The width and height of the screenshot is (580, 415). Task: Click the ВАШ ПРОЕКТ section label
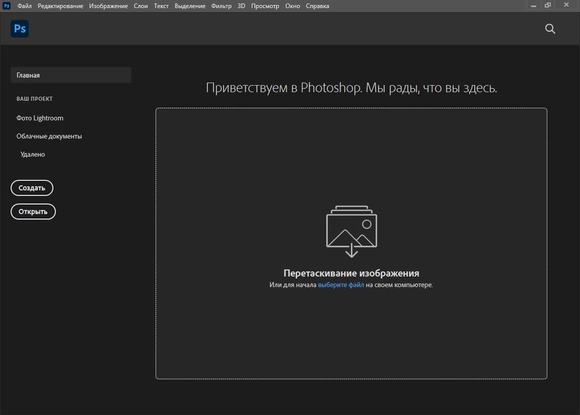point(34,99)
